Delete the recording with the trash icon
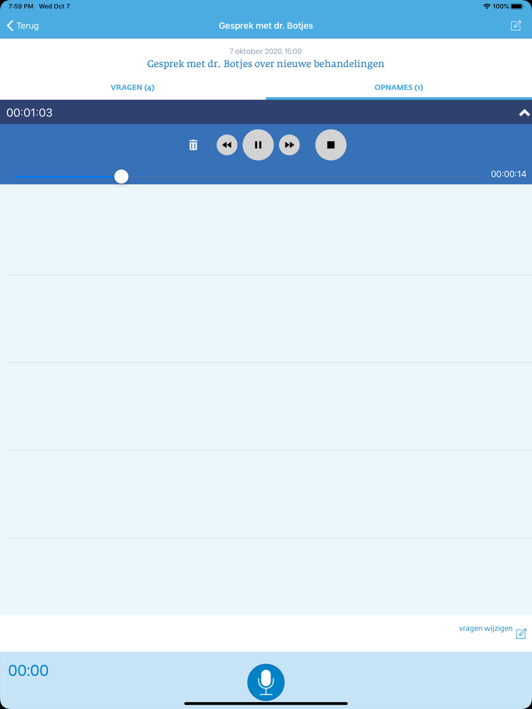Screen dimensions: 532x709 click(x=193, y=145)
